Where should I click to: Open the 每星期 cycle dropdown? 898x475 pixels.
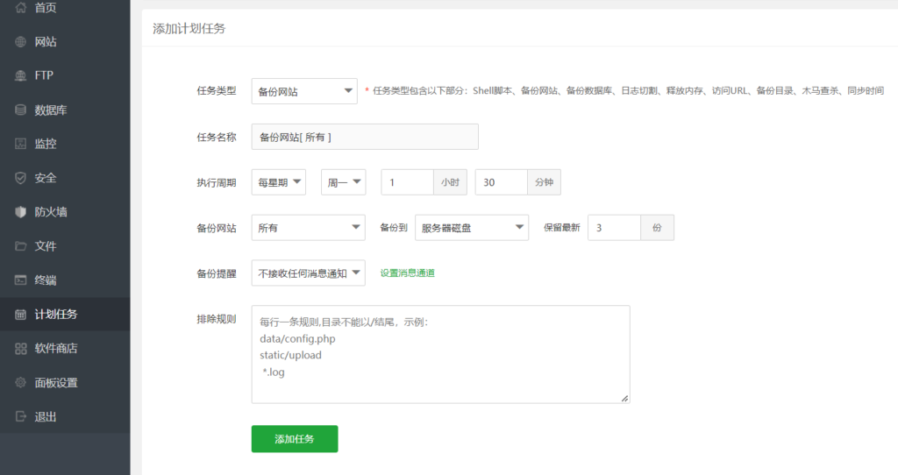(x=278, y=182)
